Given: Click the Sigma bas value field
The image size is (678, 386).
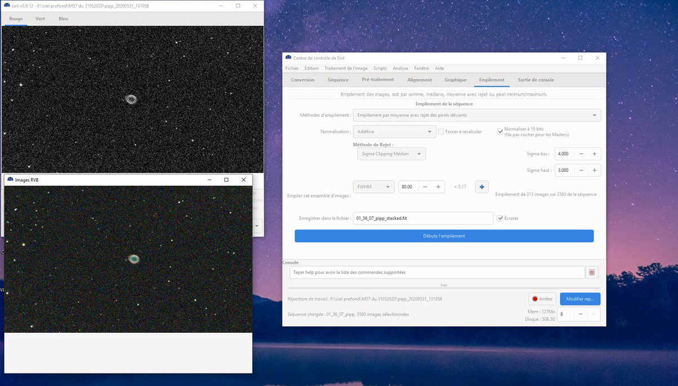Looking at the screenshot, I should tap(565, 154).
